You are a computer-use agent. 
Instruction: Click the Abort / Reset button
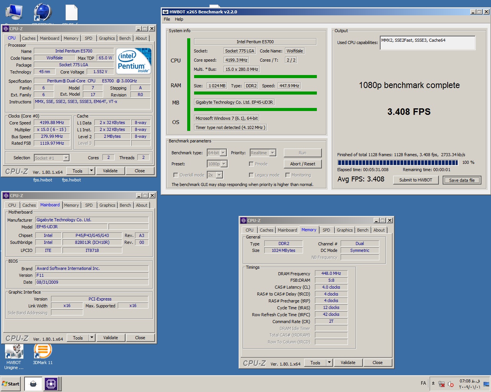click(x=303, y=164)
